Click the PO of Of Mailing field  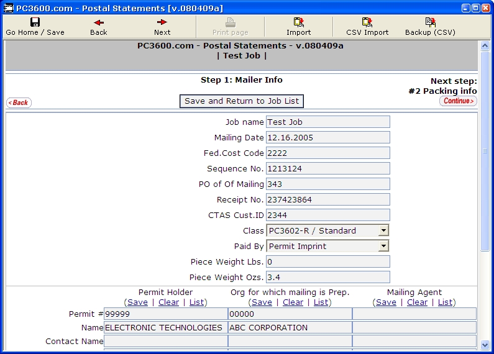328,184
